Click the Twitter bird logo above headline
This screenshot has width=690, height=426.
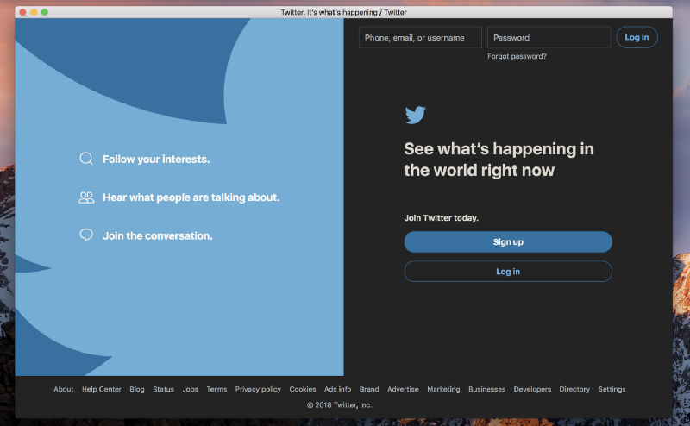click(415, 115)
